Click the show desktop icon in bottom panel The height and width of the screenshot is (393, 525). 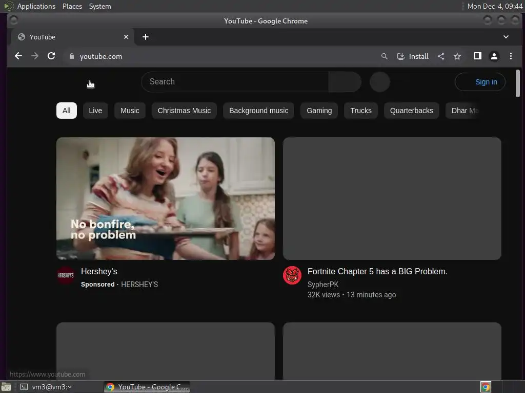[x=6, y=387]
